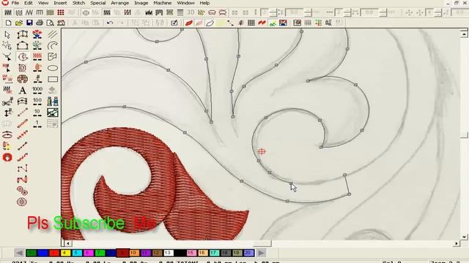Open the Image menu
Screen dimensions: 469x263
tap(141, 3)
